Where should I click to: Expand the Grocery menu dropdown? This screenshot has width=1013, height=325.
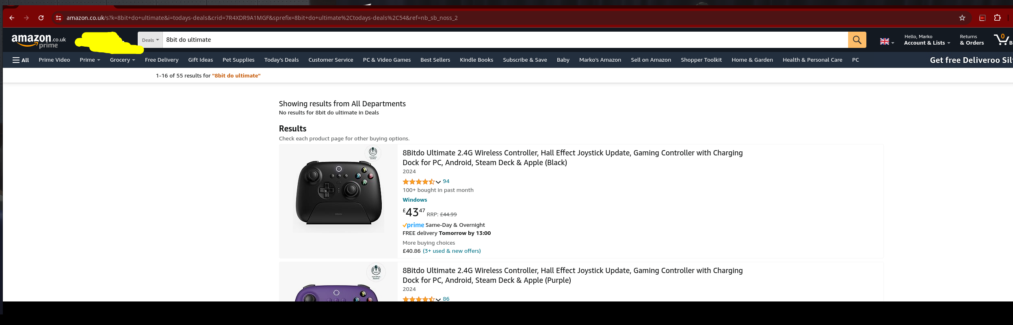point(122,60)
